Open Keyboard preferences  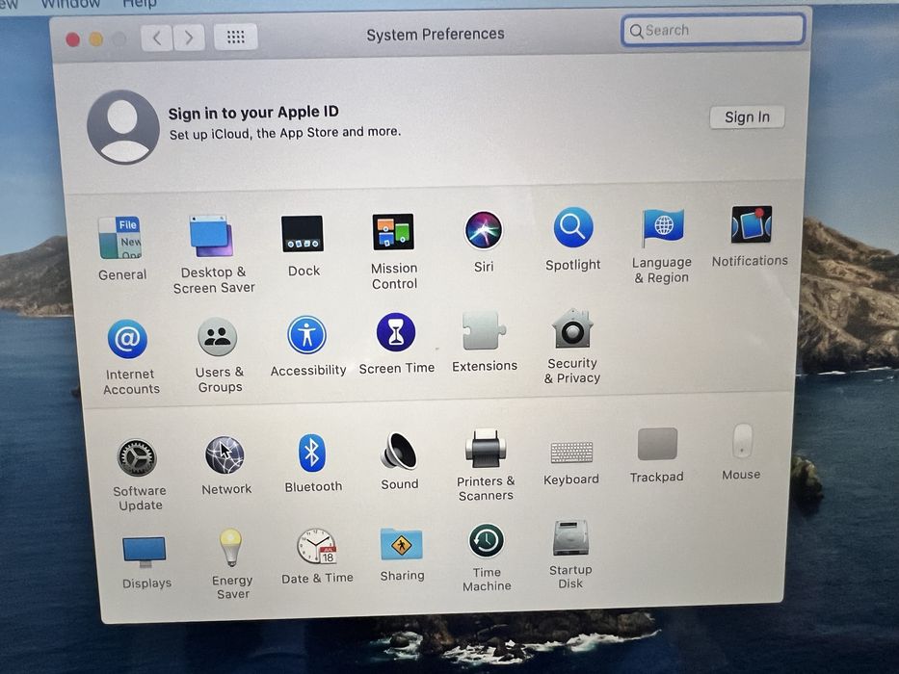(571, 463)
